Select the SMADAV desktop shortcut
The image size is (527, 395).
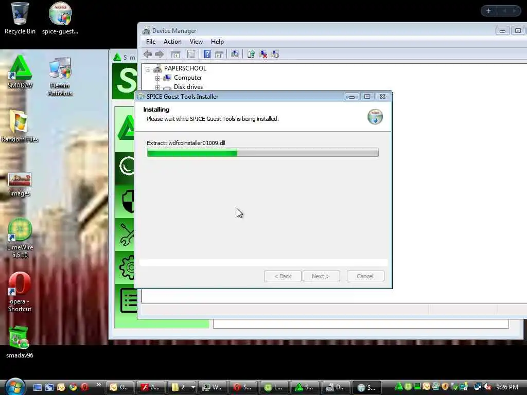pyautogui.click(x=20, y=72)
